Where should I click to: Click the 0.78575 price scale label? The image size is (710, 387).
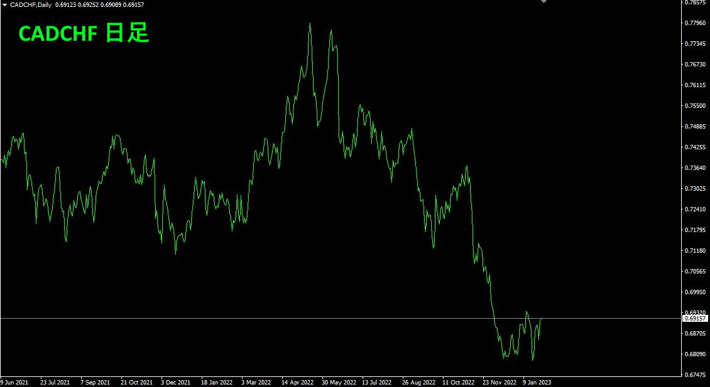click(696, 3)
